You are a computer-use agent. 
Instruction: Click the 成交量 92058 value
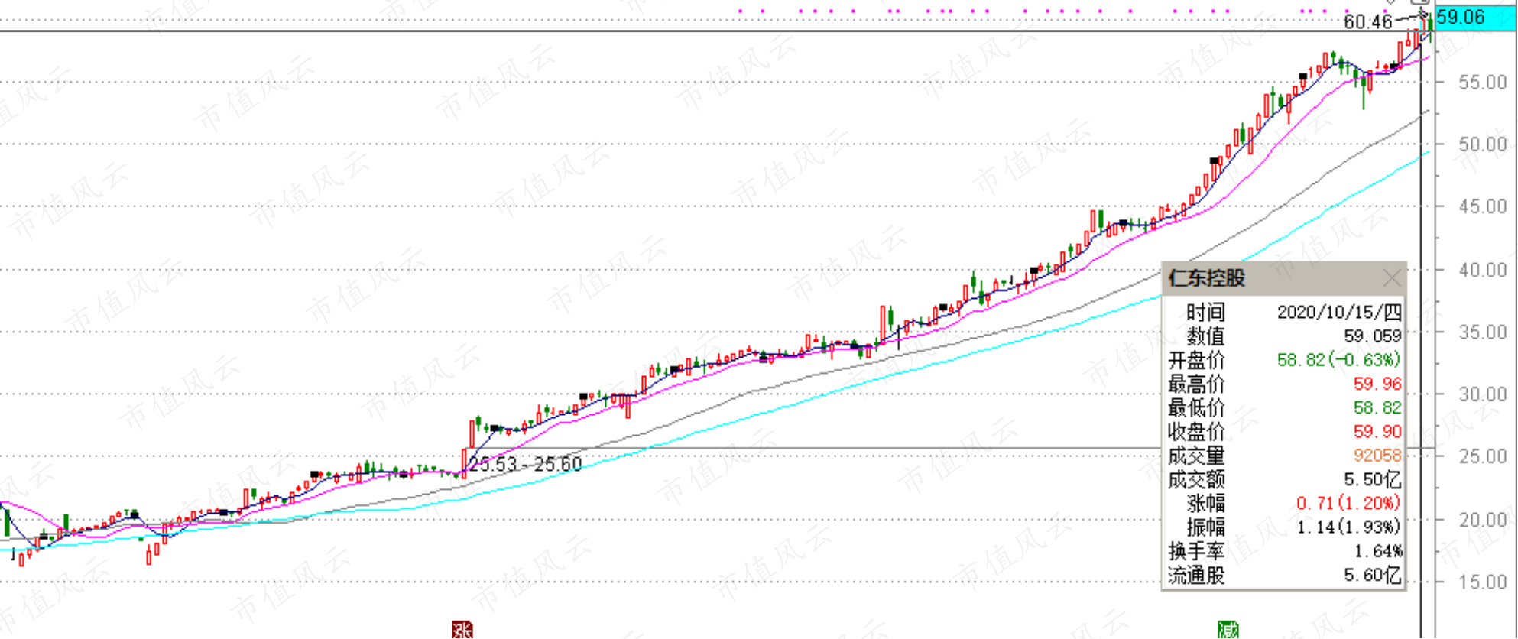pyautogui.click(x=1377, y=456)
